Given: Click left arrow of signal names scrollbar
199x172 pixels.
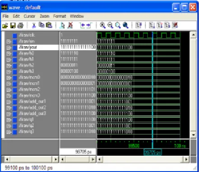Looking at the screenshot, I should click(7, 159).
